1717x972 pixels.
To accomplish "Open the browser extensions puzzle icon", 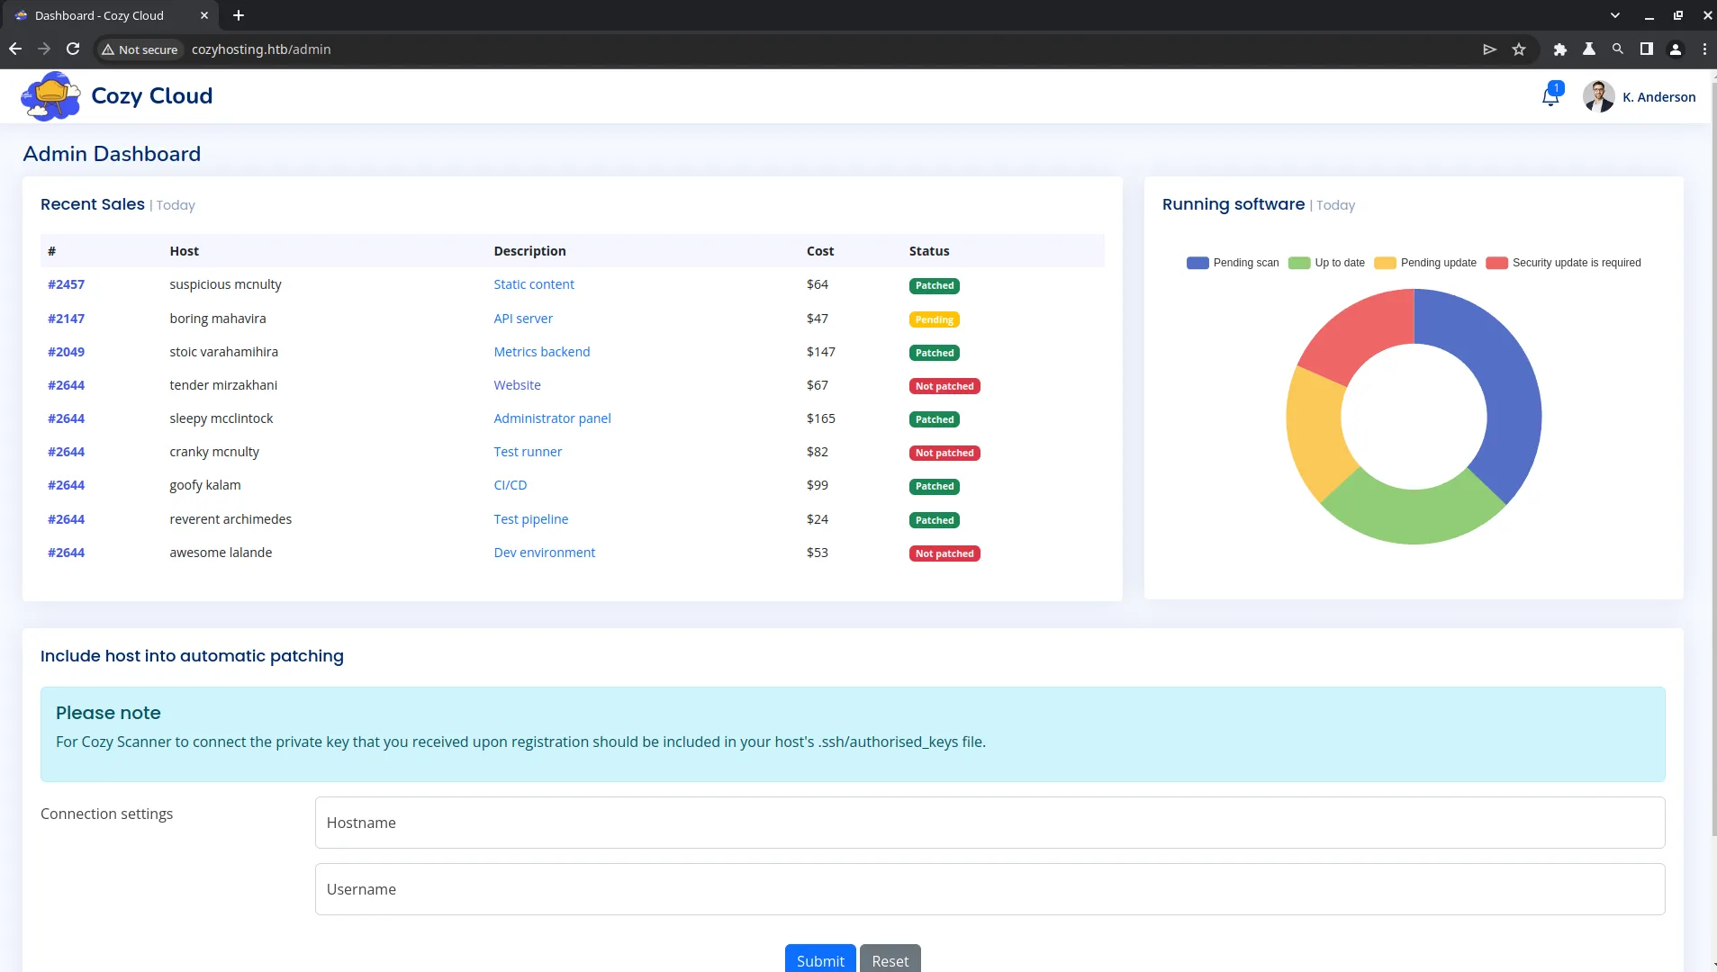I will pos(1560,49).
